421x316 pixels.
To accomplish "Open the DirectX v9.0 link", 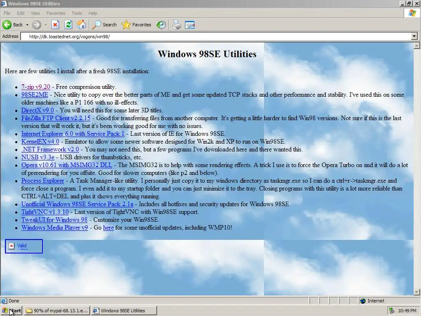I will coord(37,110).
